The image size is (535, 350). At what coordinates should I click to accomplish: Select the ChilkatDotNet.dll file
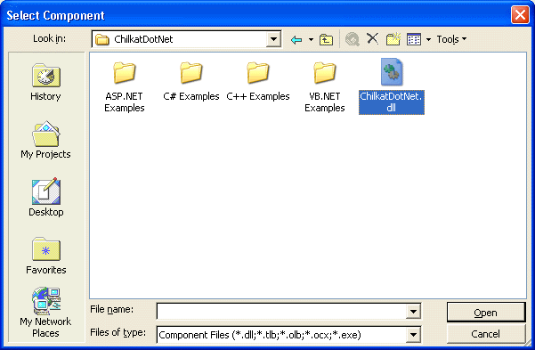[x=392, y=86]
